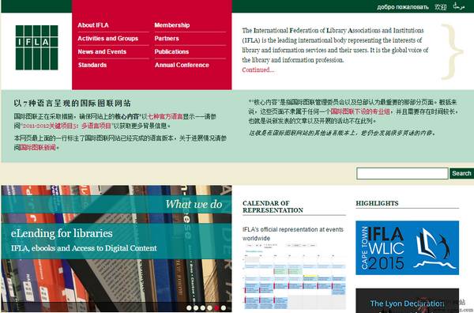Select the last slideshow dot
This screenshot has width=474, height=313.
(x=224, y=307)
